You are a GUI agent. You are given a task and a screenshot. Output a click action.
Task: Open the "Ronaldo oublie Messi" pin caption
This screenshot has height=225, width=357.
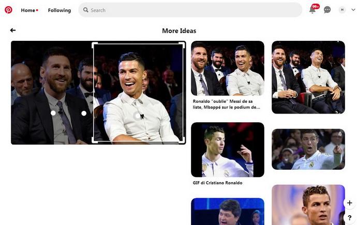pyautogui.click(x=226, y=104)
